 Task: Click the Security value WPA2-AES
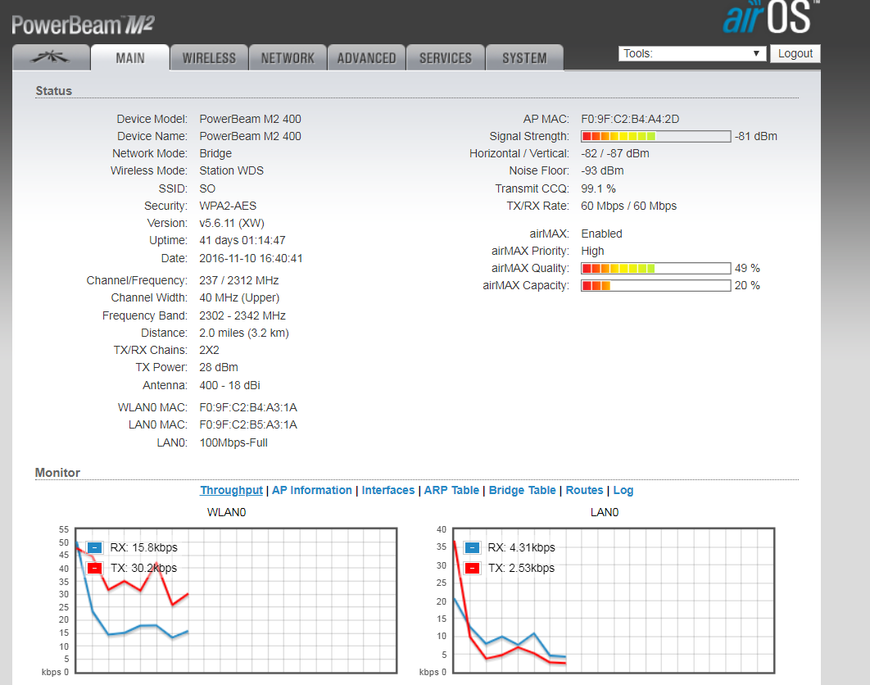point(228,206)
